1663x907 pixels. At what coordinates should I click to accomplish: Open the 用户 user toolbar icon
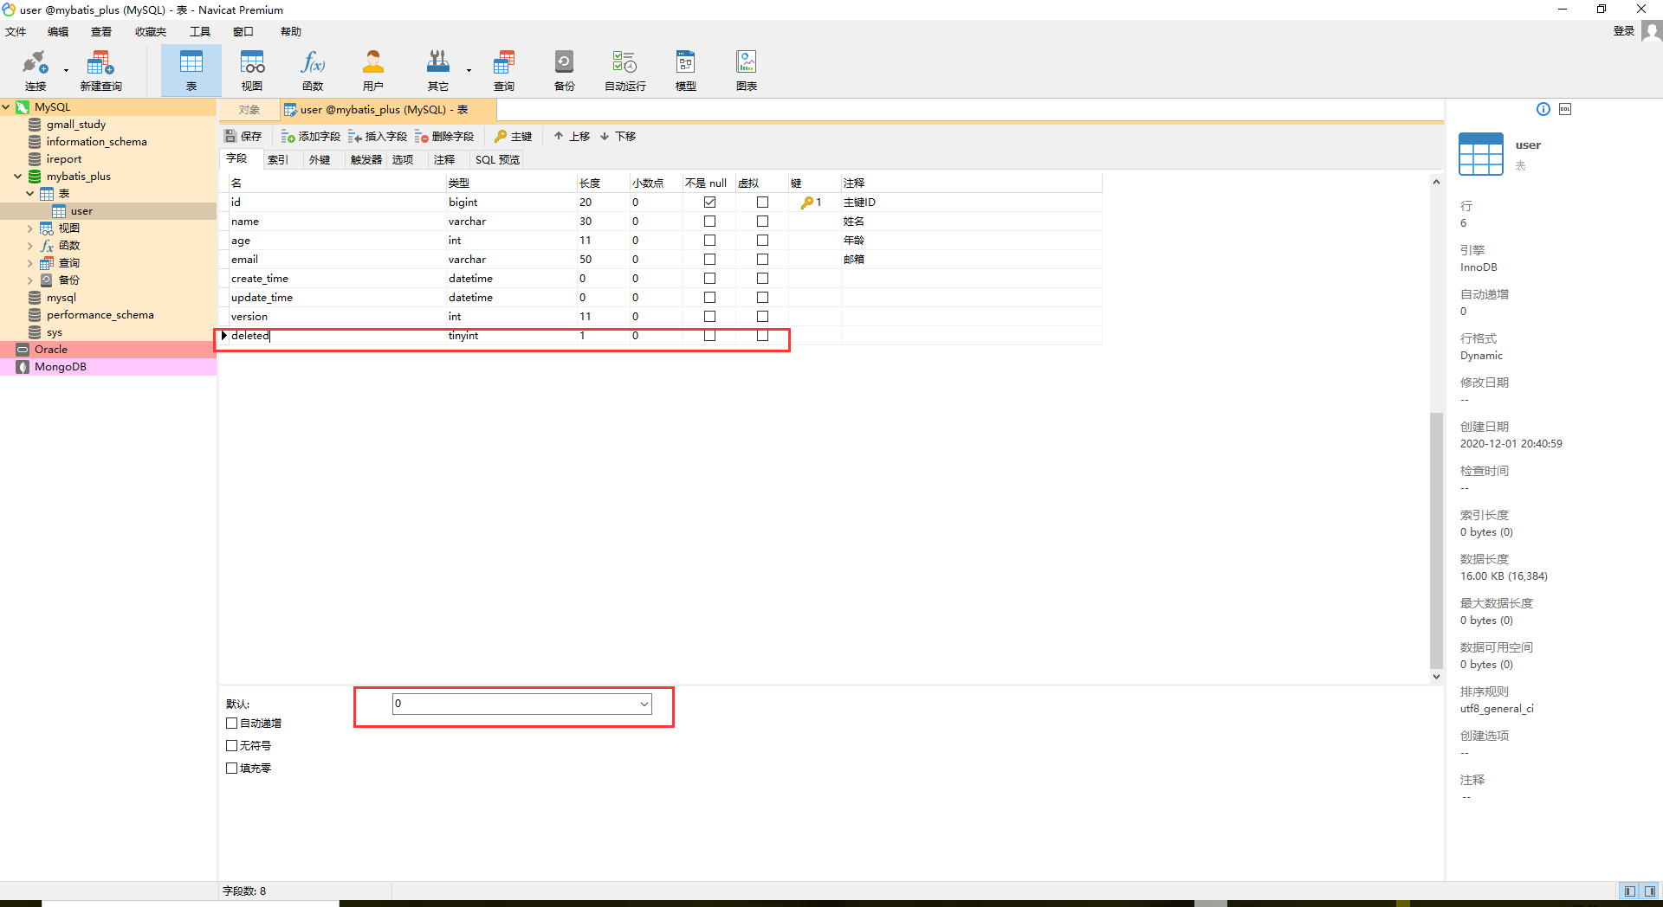coord(373,70)
